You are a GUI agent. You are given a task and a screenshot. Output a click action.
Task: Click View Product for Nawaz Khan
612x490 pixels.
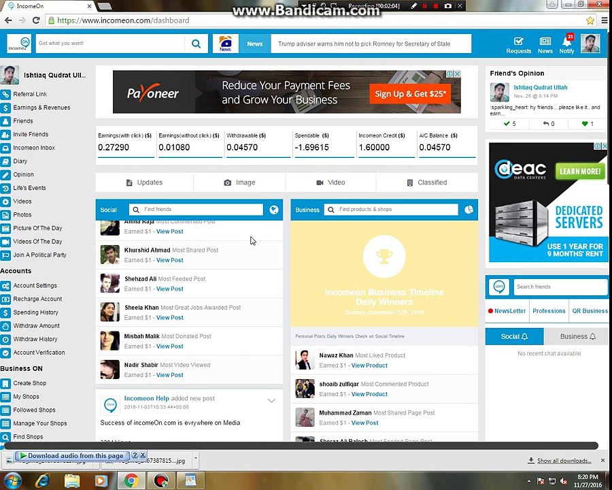tap(369, 365)
